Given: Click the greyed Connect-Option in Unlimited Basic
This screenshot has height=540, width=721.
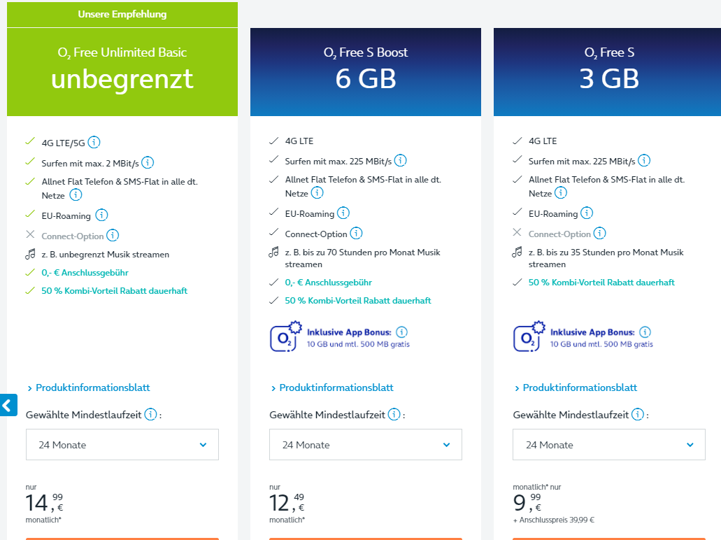Looking at the screenshot, I should [x=73, y=236].
